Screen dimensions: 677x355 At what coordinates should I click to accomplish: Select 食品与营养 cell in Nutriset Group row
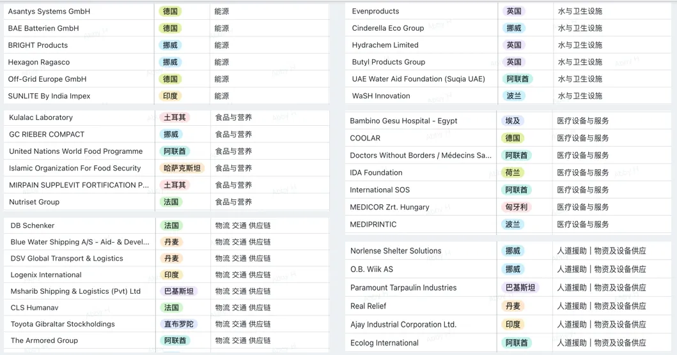click(x=233, y=202)
